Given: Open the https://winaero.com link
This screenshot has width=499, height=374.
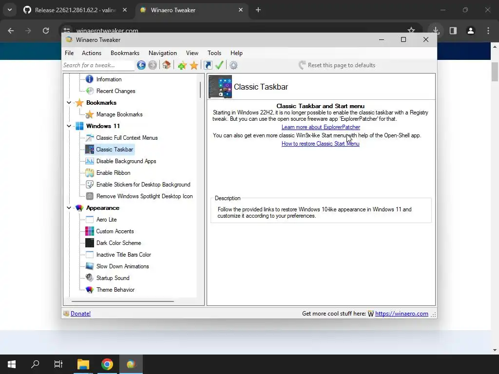Looking at the screenshot, I should click(x=402, y=314).
